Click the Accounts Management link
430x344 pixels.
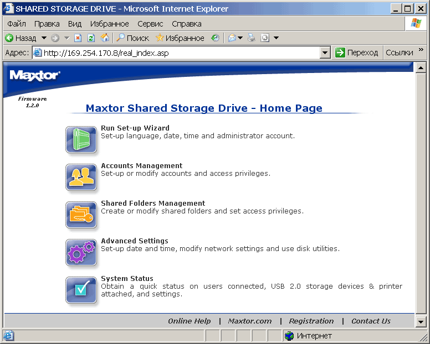click(x=141, y=165)
